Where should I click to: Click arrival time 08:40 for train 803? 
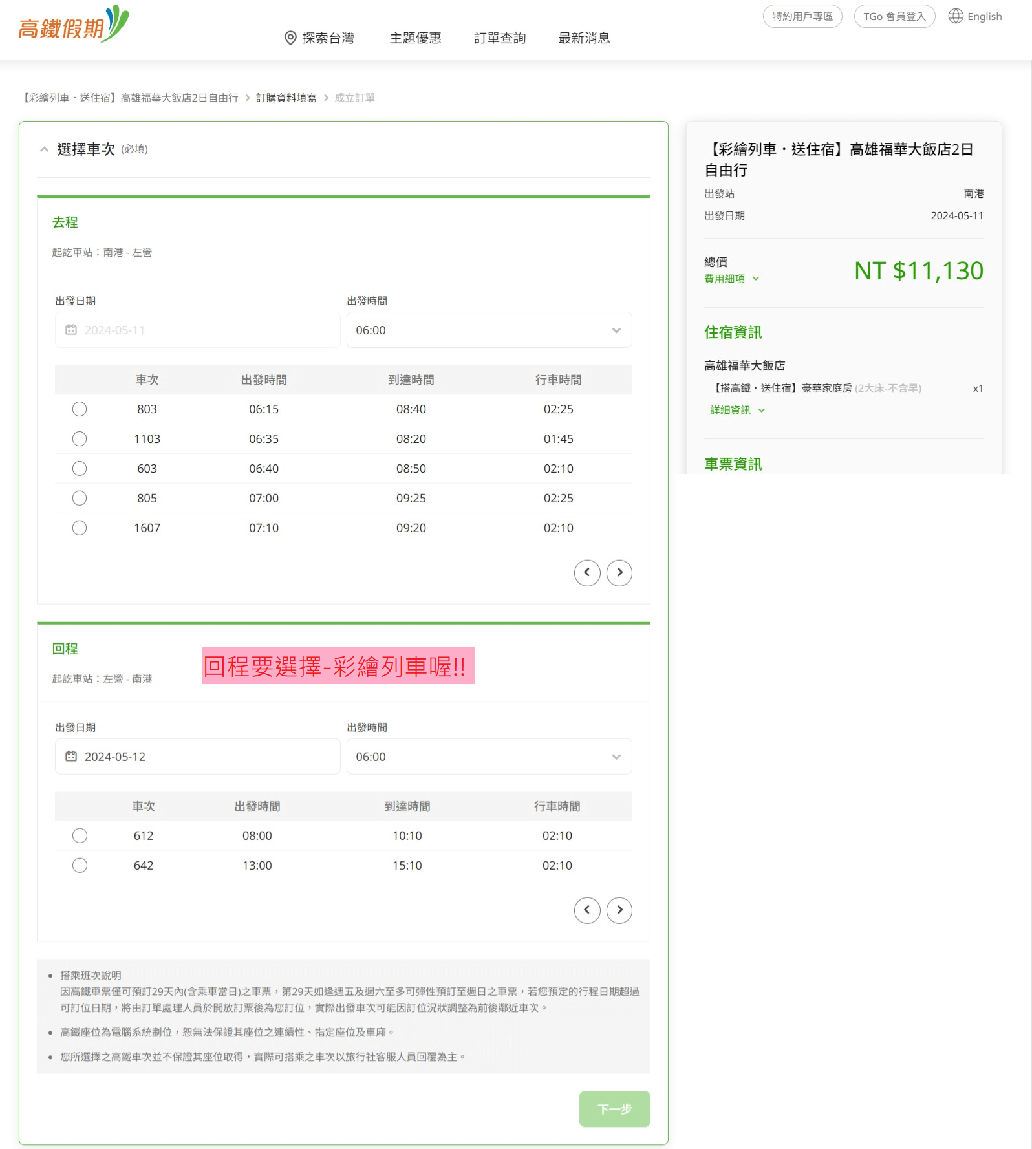pos(411,409)
